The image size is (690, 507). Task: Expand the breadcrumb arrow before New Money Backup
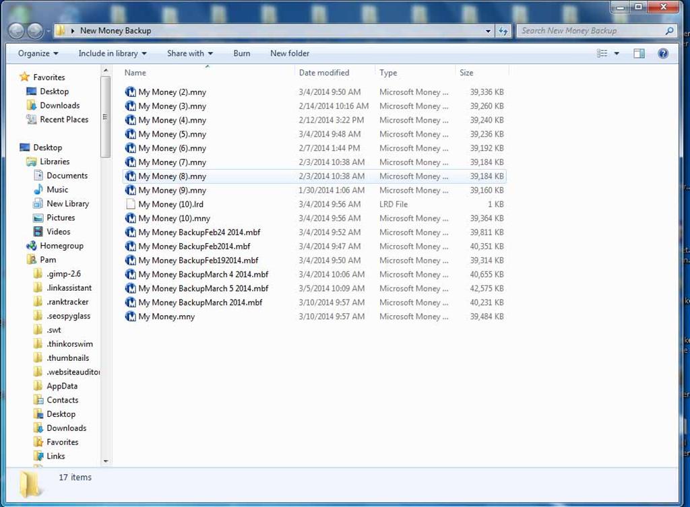coord(73,31)
